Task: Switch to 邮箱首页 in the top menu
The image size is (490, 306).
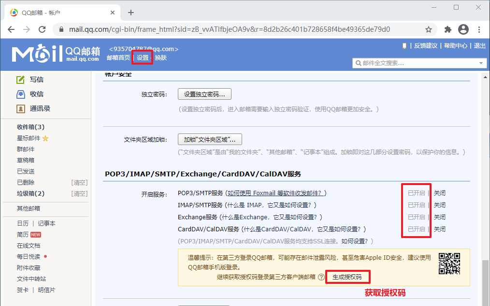Action: pyautogui.click(x=119, y=57)
